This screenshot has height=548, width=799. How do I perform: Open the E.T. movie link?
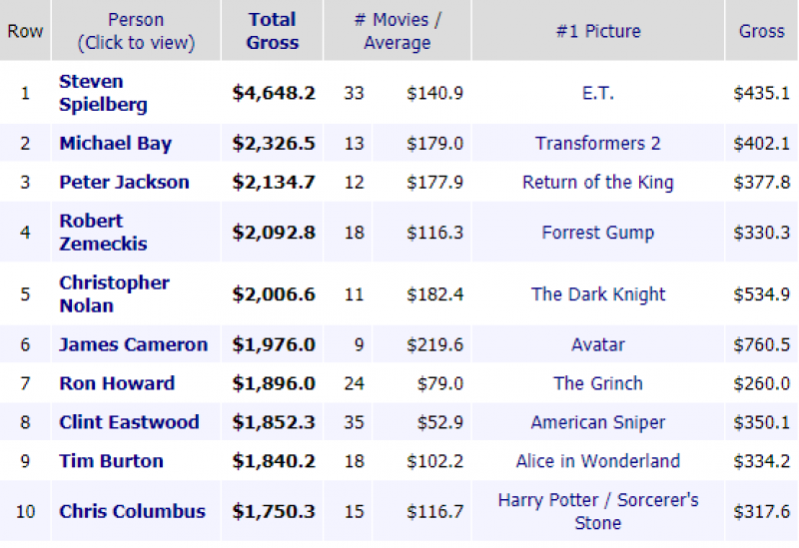point(597,94)
